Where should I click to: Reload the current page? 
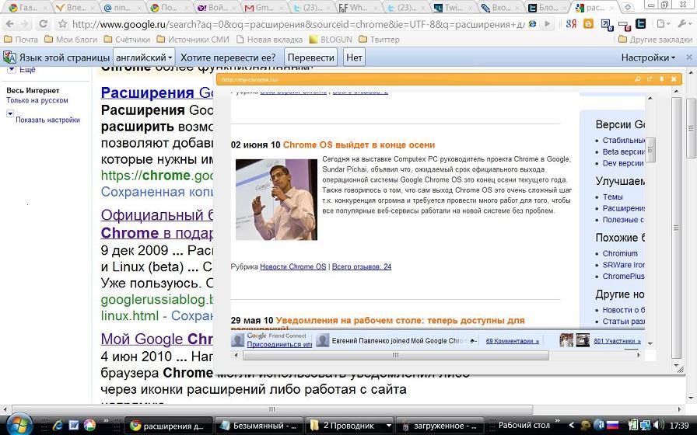click(x=43, y=24)
